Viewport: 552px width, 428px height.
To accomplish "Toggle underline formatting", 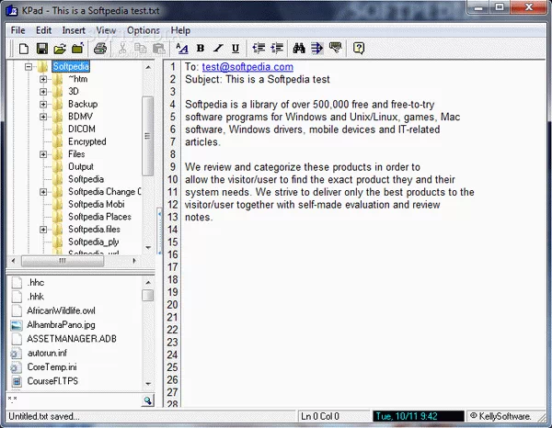I will click(x=236, y=49).
